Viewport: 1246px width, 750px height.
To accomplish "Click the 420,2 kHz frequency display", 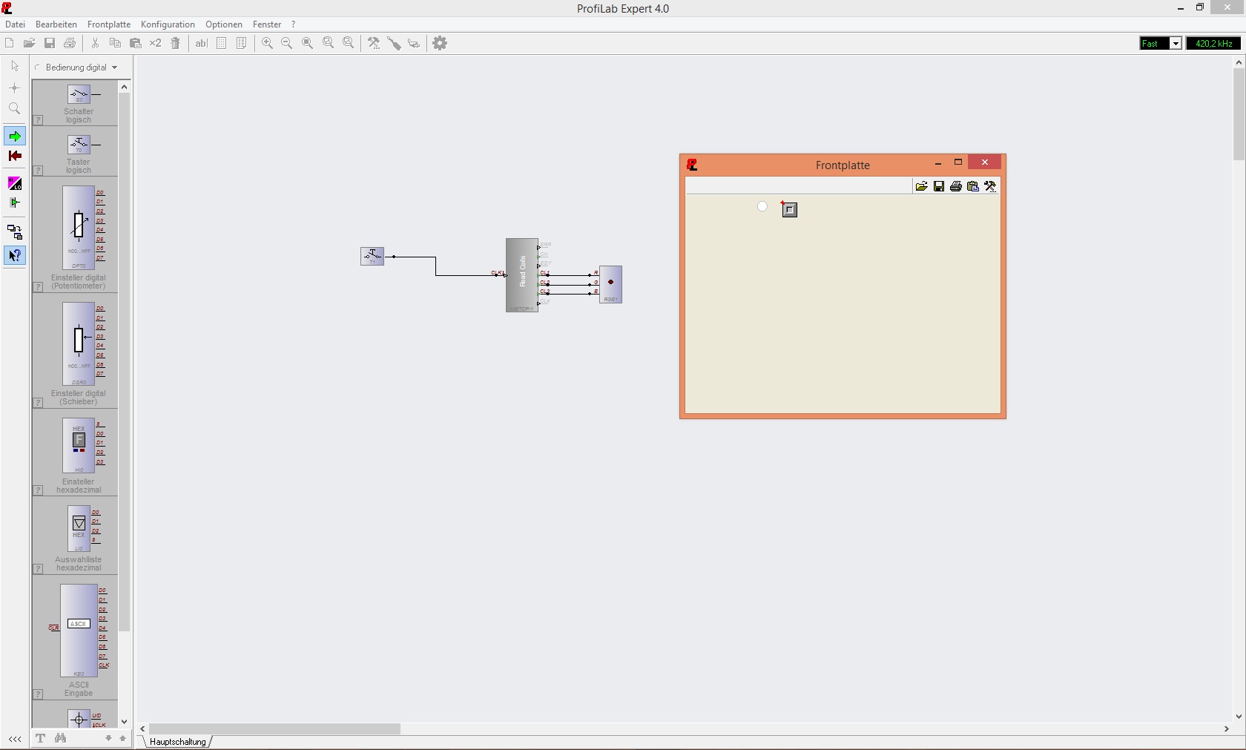I will coord(1213,44).
